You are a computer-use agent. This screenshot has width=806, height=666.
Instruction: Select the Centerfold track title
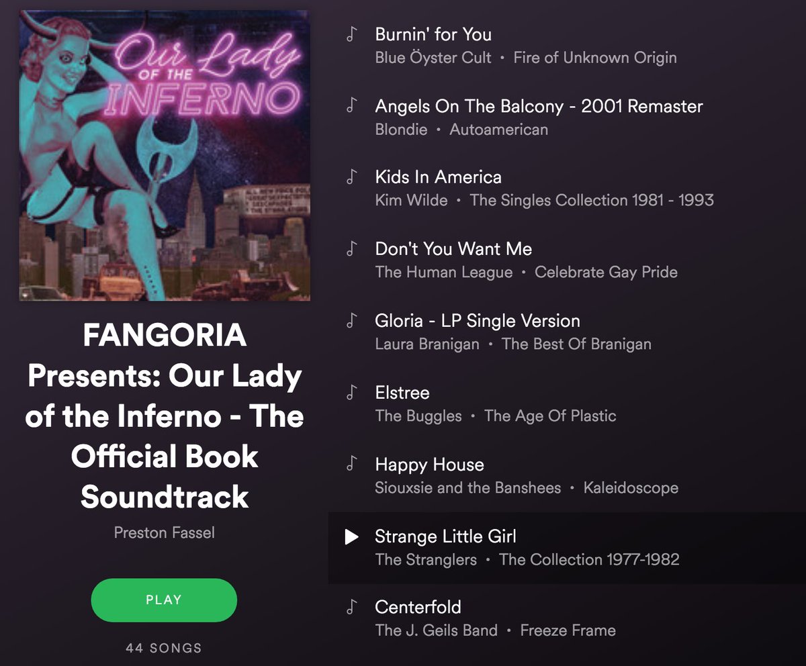[418, 608]
